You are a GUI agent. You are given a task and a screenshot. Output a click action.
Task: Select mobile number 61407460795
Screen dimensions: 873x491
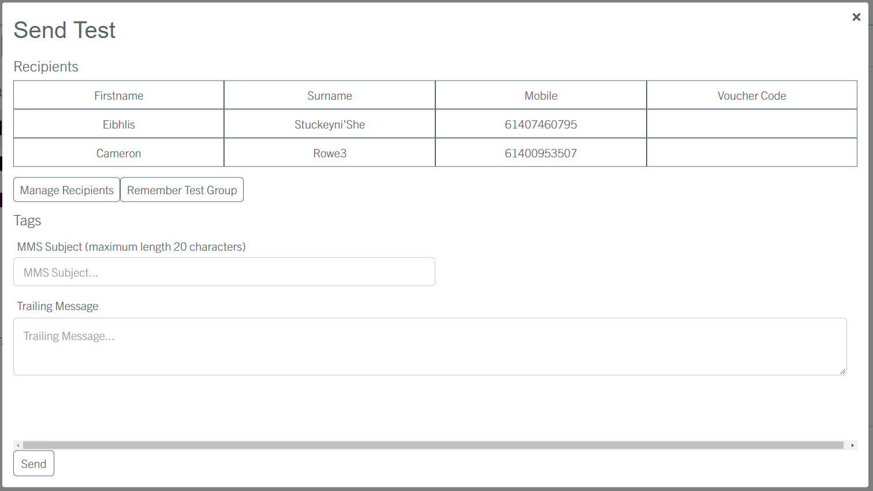coord(540,124)
